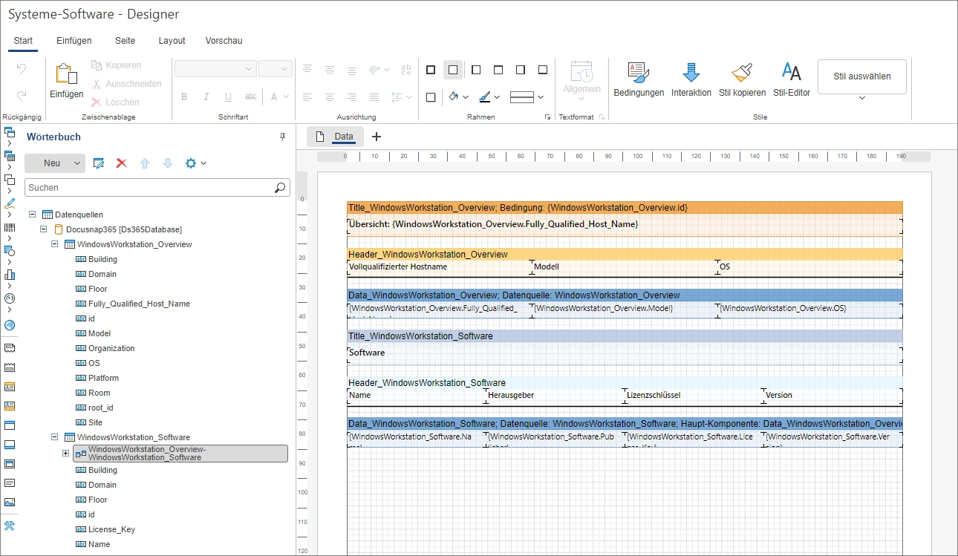The width and height of the screenshot is (958, 556).
Task: Open the Neu dropdown button
Action: [x=77, y=163]
